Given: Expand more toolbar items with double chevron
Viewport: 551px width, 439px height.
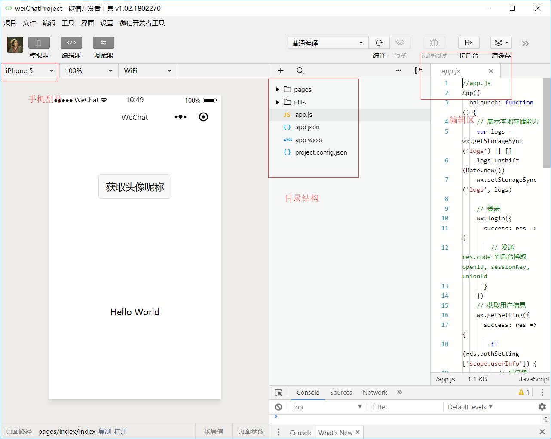Looking at the screenshot, I should (x=525, y=43).
